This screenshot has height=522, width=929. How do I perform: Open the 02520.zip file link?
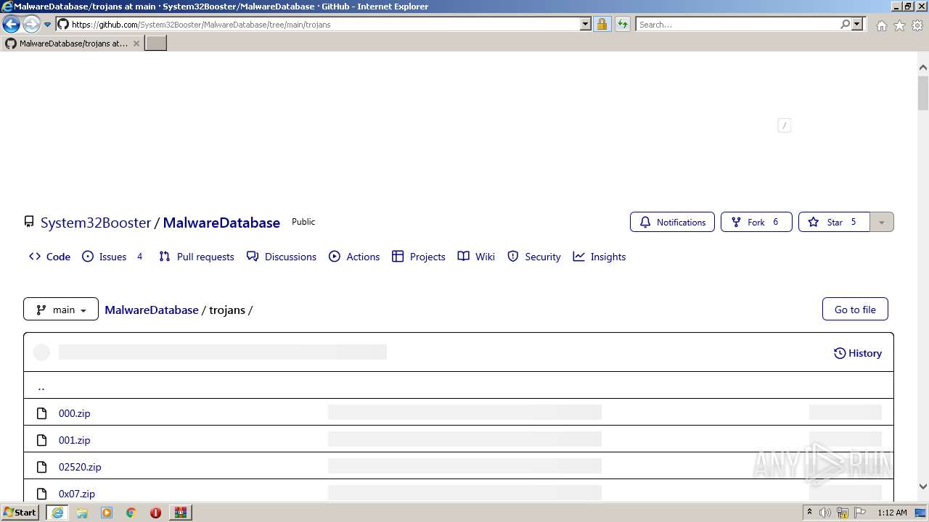tap(80, 467)
